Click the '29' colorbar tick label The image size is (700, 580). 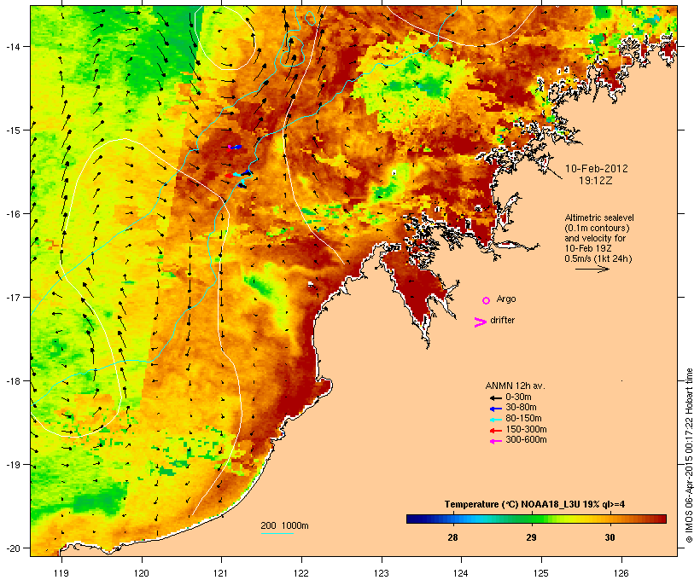(x=531, y=537)
